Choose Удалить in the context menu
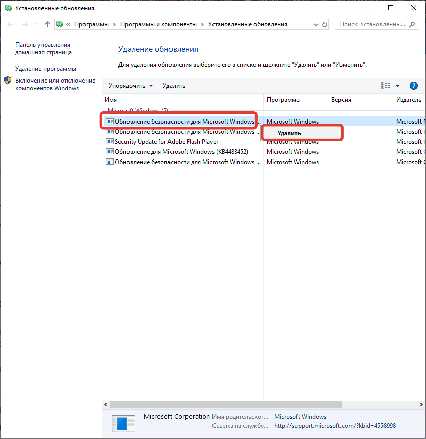The image size is (426, 439). 289,133
